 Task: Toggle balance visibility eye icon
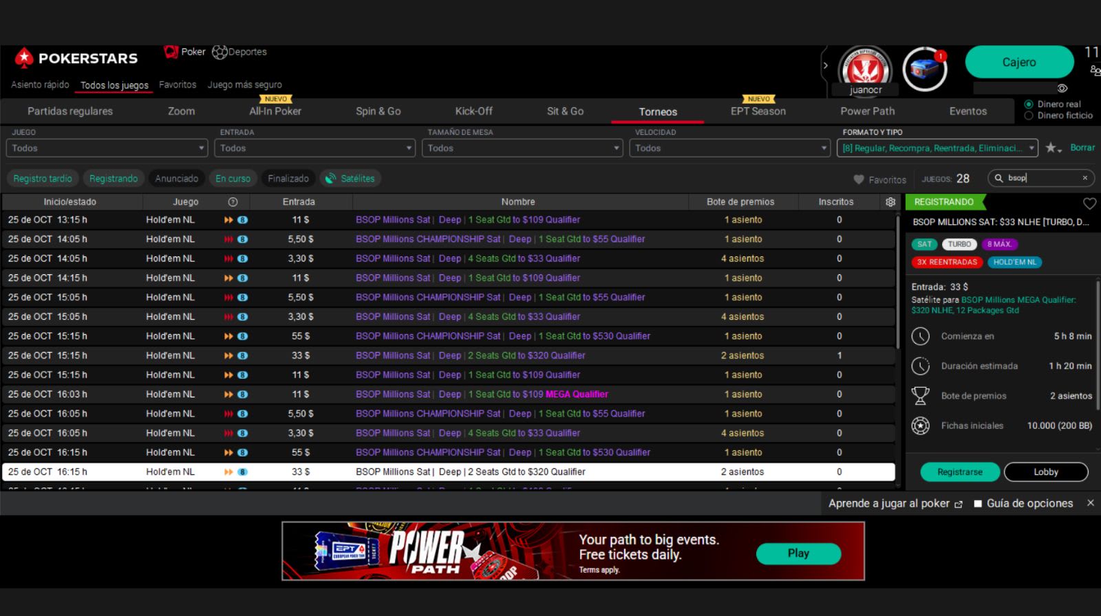click(1062, 88)
